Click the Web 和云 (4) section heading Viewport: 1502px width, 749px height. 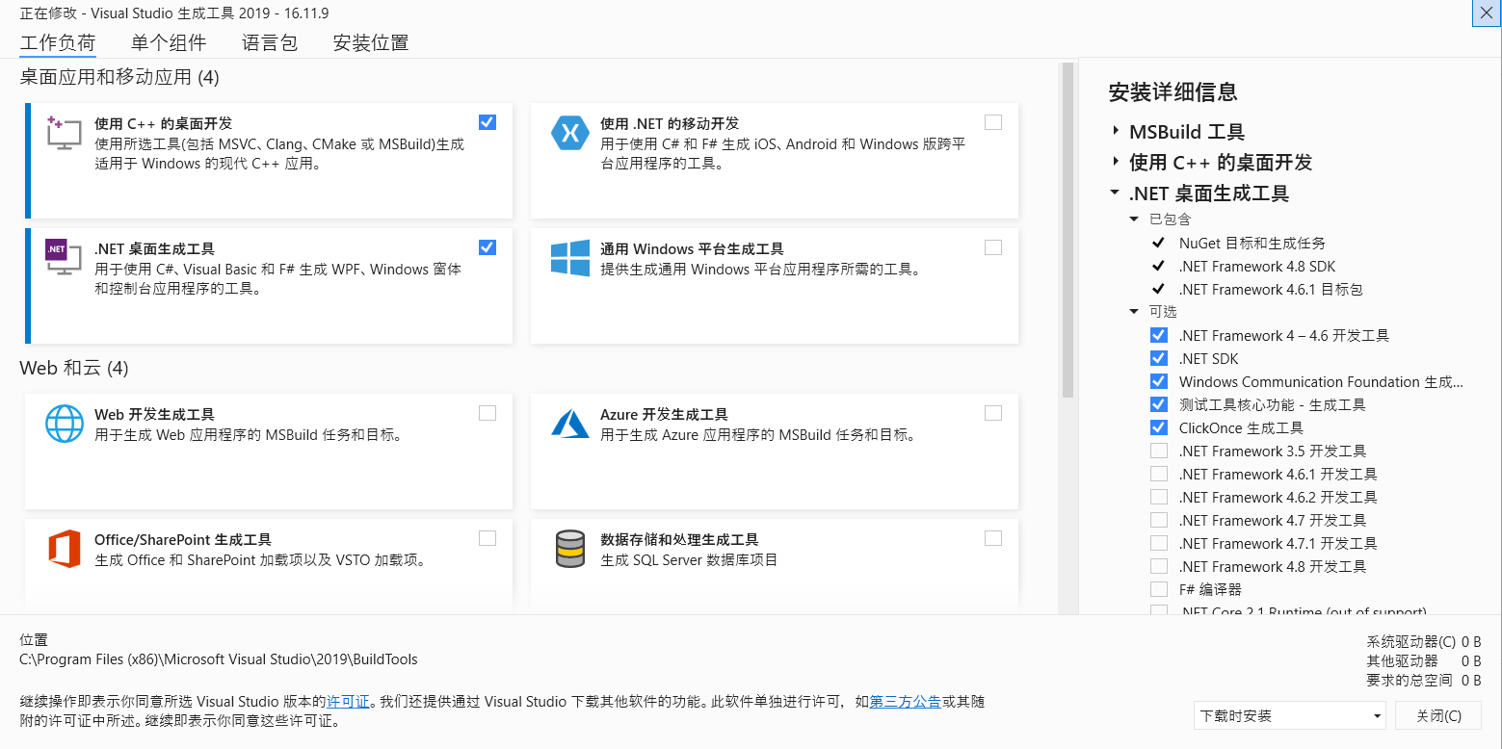point(74,368)
